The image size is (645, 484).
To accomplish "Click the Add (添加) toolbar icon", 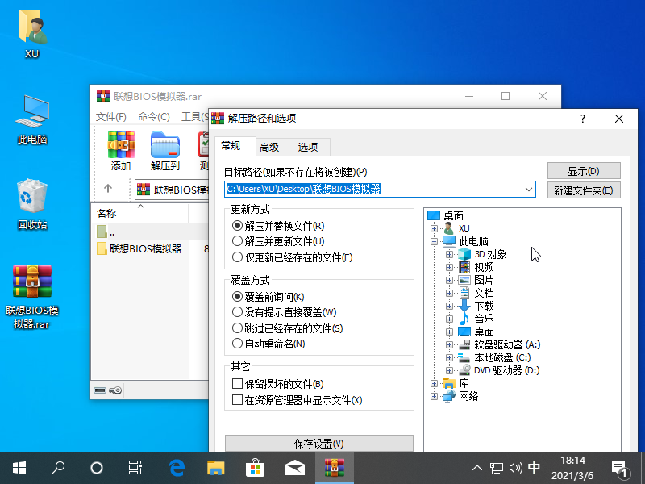I will point(121,149).
